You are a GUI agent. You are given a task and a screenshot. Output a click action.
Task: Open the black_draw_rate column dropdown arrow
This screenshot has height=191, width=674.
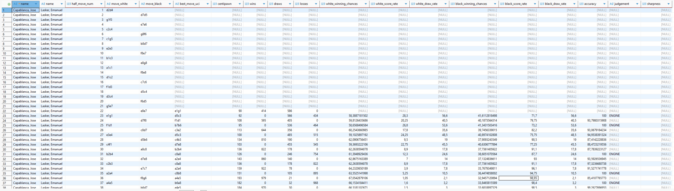[x=574, y=4]
